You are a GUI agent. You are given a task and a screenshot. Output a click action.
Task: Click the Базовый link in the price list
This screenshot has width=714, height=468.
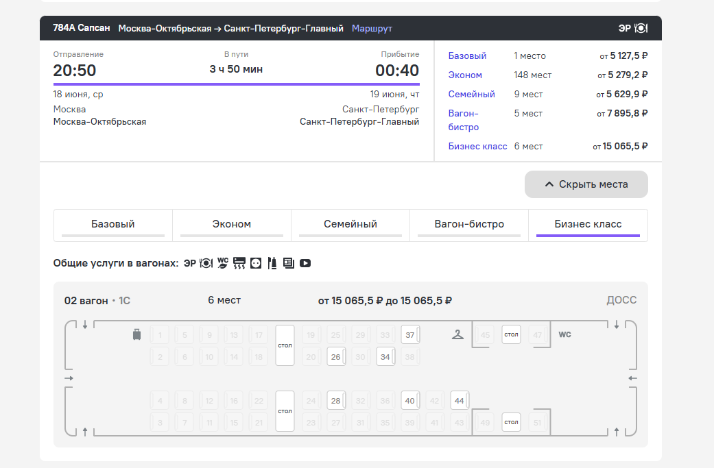(x=467, y=56)
